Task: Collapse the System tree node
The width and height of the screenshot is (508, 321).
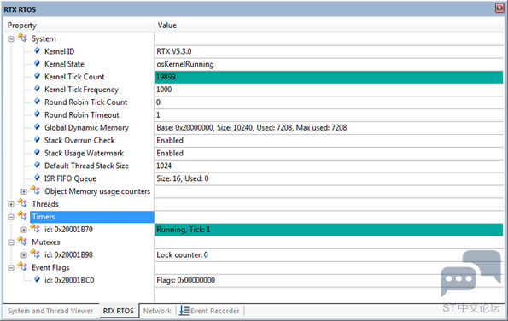Action: point(11,39)
